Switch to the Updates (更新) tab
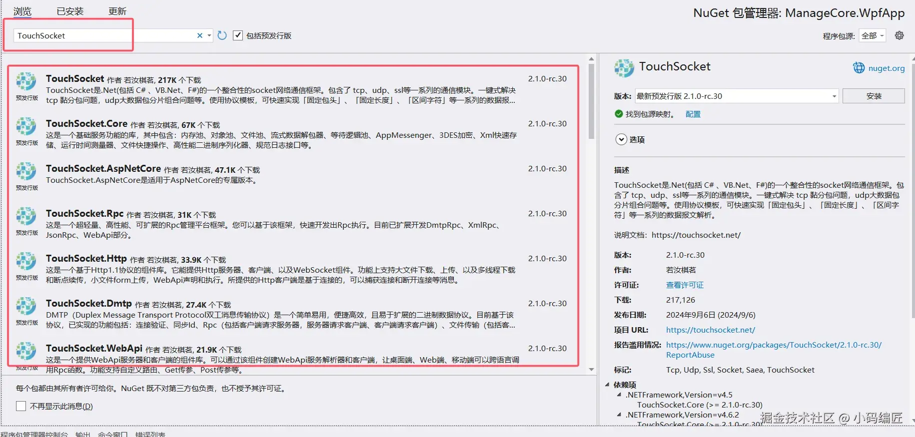This screenshot has height=437, width=915. [x=117, y=11]
